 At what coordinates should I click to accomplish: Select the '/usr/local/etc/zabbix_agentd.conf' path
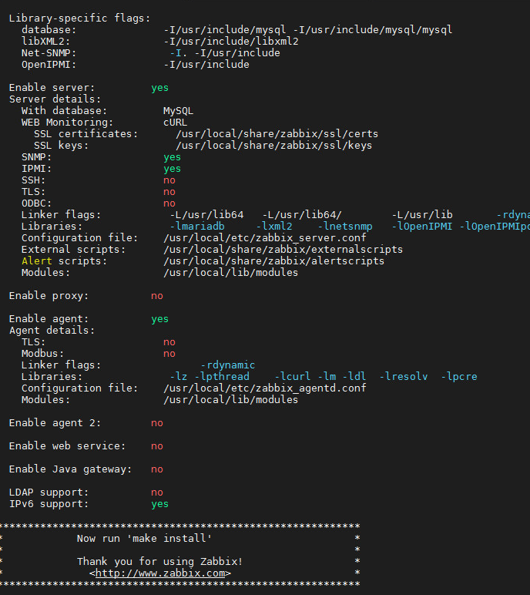pyautogui.click(x=265, y=388)
